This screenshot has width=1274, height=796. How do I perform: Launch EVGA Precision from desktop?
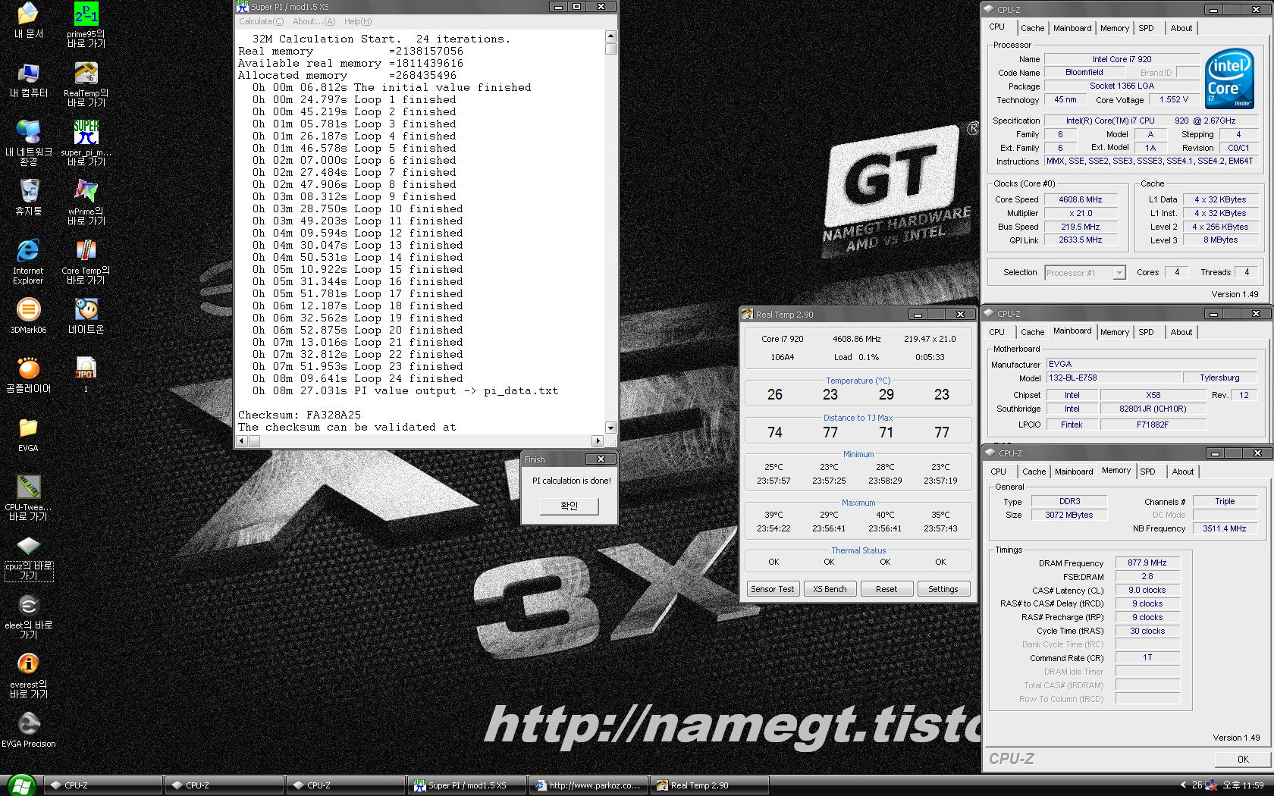point(28,730)
